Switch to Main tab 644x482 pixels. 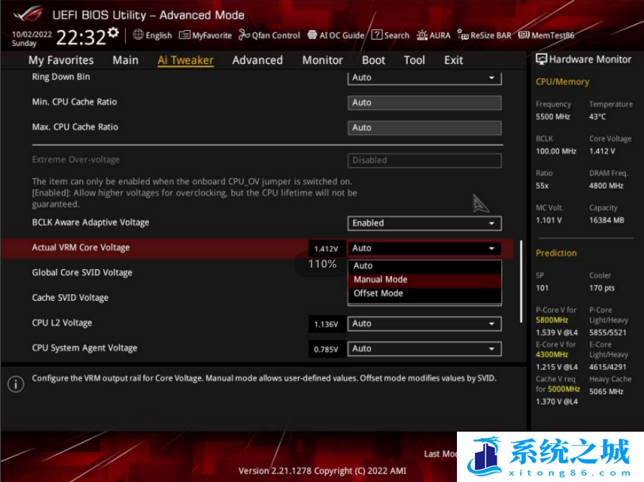pyautogui.click(x=125, y=60)
